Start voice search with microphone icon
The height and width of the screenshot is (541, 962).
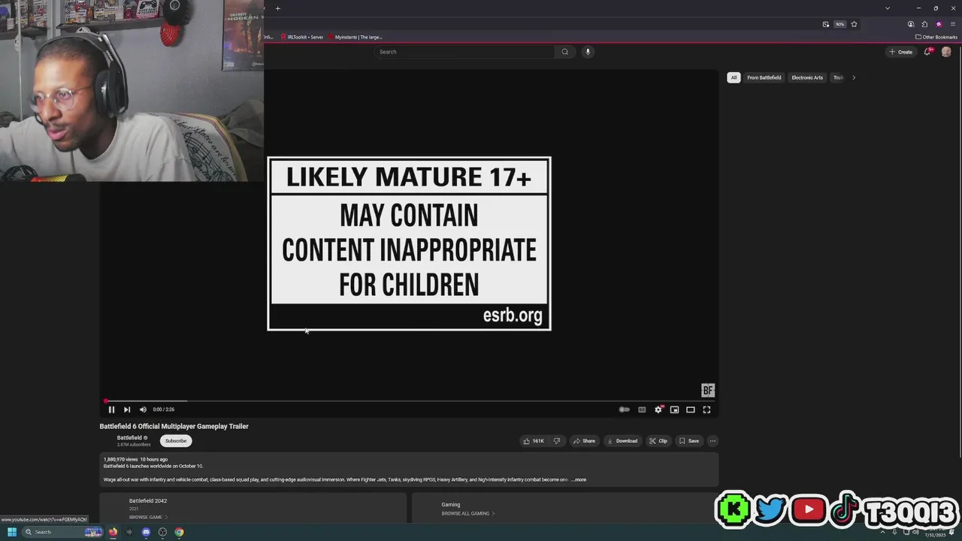coord(588,52)
